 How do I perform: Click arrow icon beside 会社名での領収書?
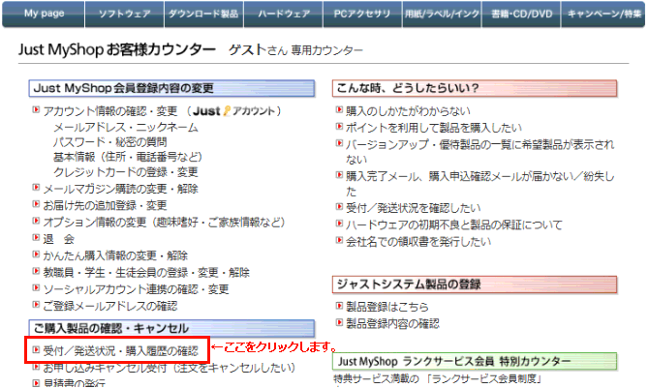339,240
